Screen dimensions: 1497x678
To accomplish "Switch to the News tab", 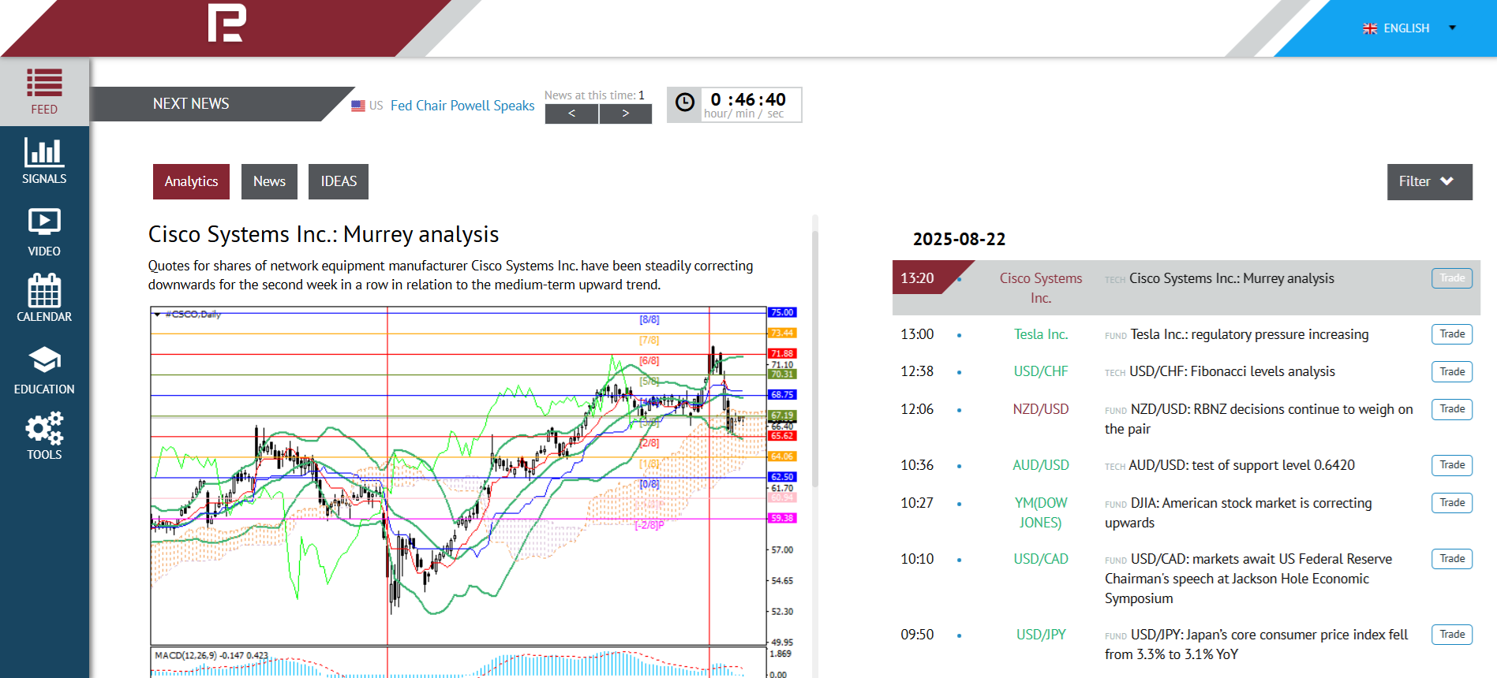I will pos(269,181).
